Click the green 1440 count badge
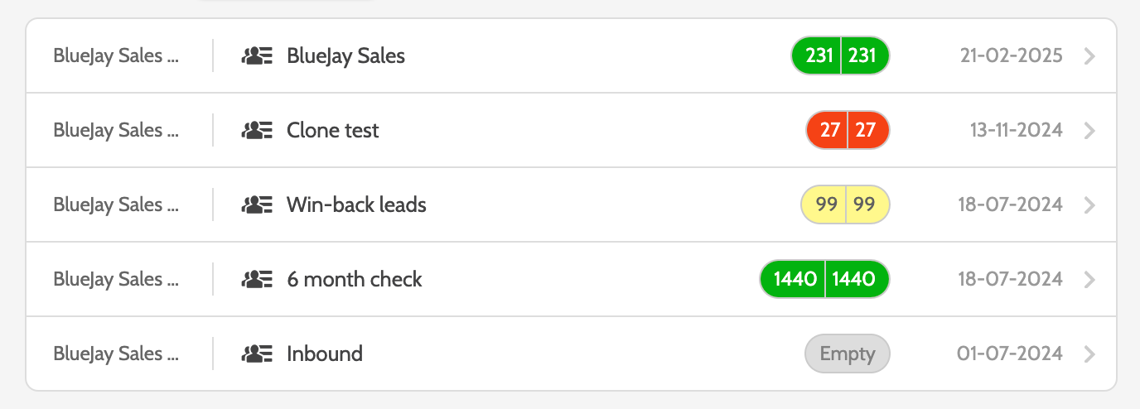The height and width of the screenshot is (409, 1140). [824, 280]
